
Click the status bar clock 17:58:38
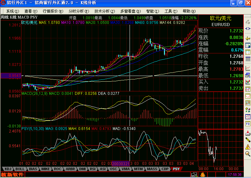pos(235,175)
